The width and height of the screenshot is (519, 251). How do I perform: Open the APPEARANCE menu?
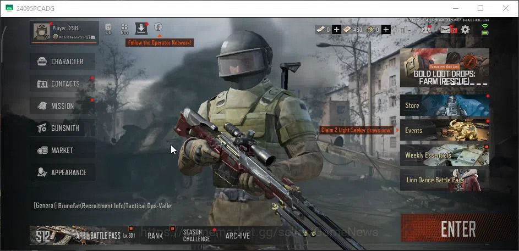tap(63, 172)
